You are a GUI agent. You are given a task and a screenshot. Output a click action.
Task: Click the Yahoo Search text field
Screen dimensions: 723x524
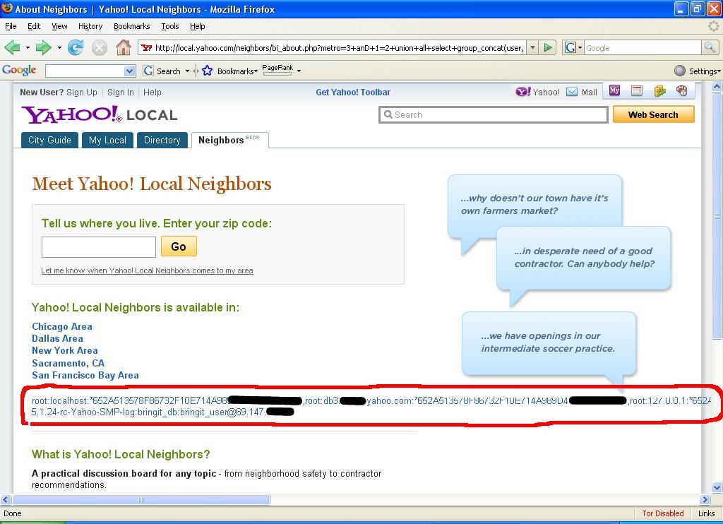click(494, 115)
